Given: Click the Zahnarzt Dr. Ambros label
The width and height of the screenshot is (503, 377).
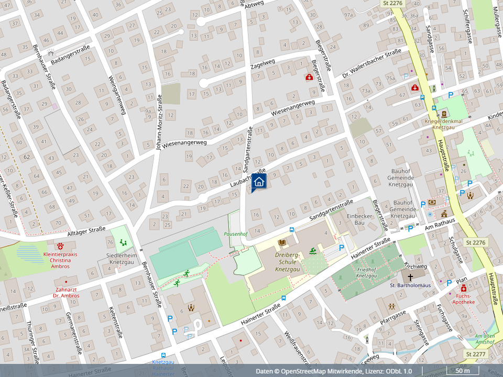Looking at the screenshot, I should pyautogui.click(x=66, y=292).
